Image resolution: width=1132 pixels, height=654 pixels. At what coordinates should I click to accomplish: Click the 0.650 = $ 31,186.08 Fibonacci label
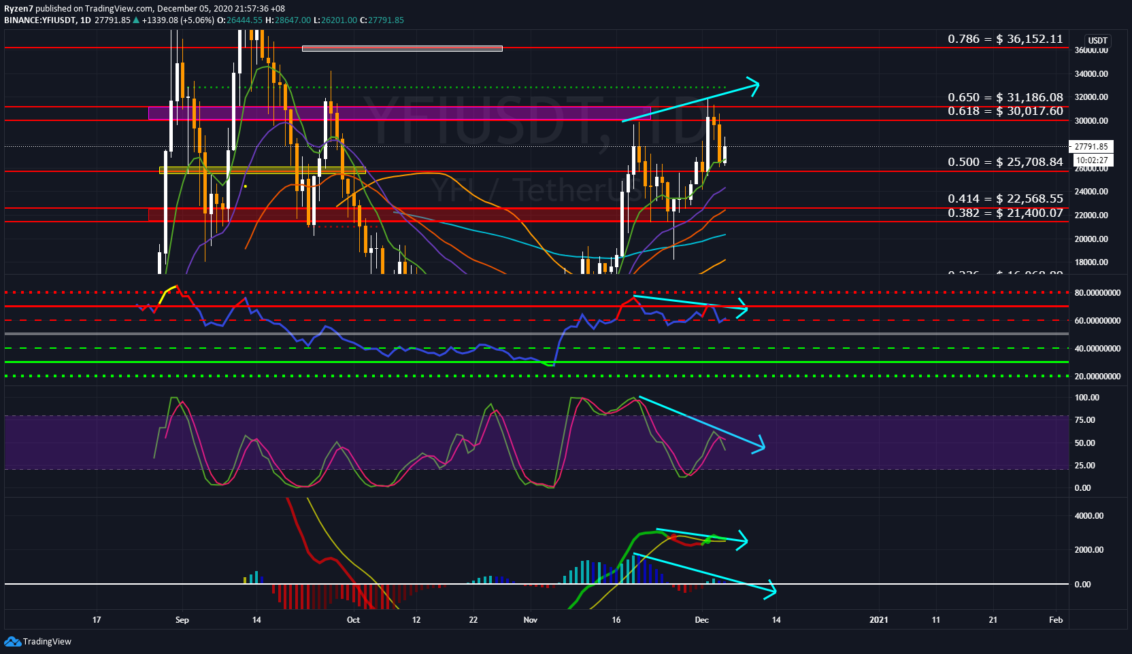[x=1005, y=97]
